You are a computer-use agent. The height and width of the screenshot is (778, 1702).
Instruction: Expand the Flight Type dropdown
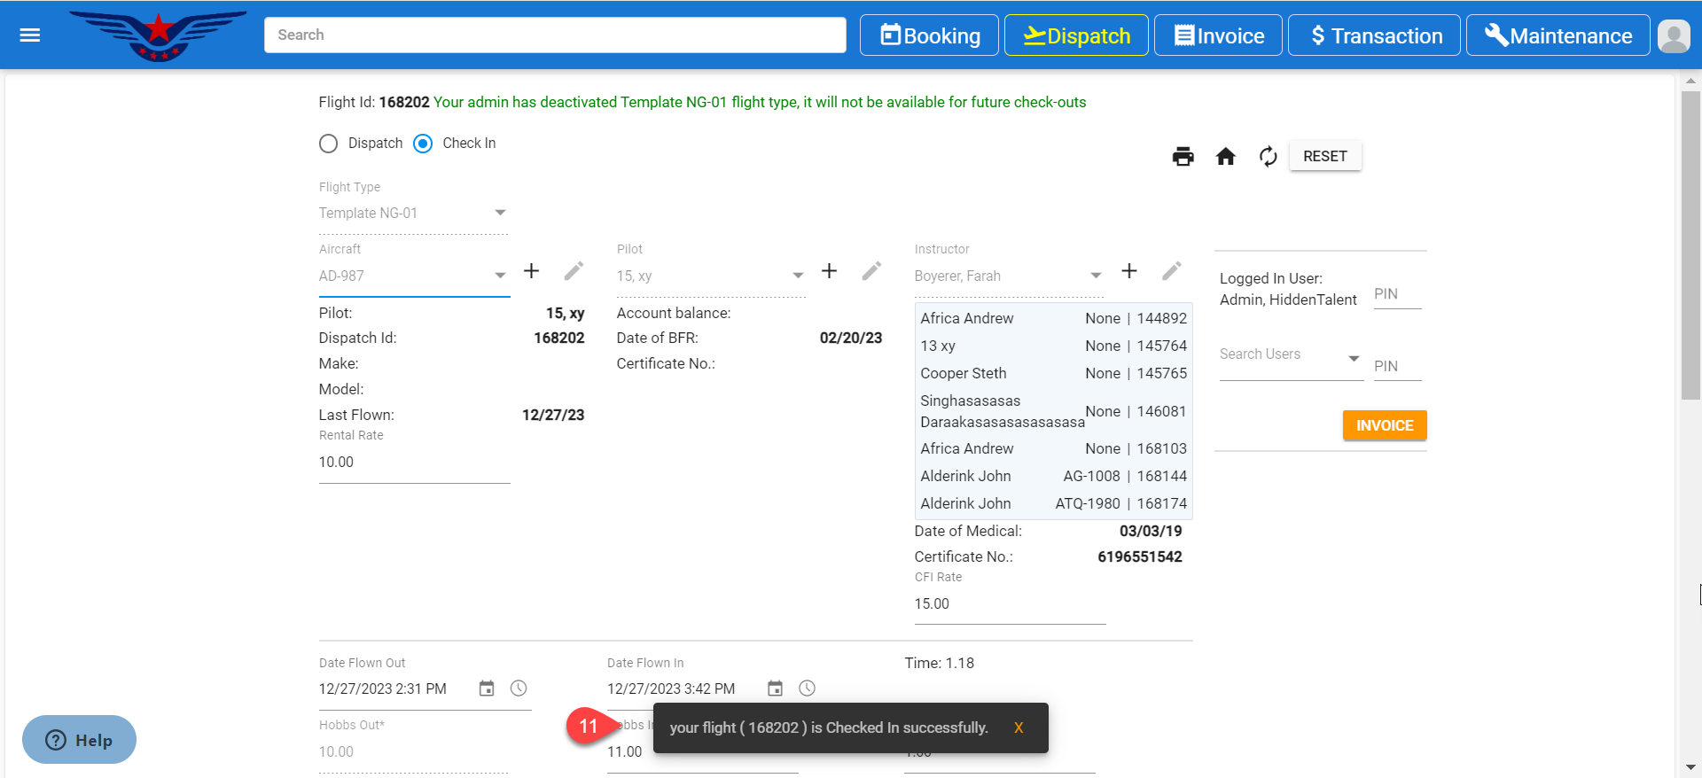tap(500, 213)
